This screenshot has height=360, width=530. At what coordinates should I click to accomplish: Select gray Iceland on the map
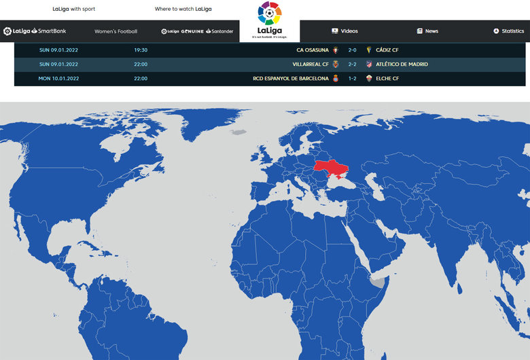point(238,132)
